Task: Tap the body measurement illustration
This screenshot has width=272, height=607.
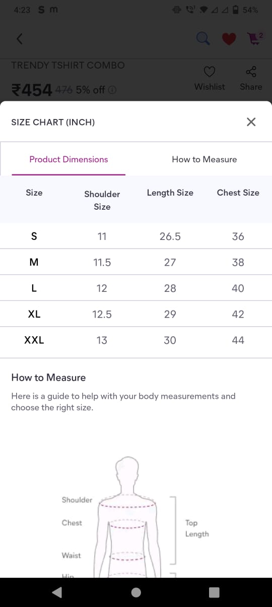Action: [x=135, y=517]
